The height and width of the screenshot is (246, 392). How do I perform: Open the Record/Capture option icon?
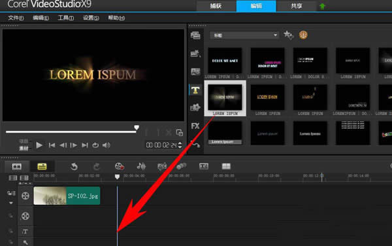click(120, 166)
